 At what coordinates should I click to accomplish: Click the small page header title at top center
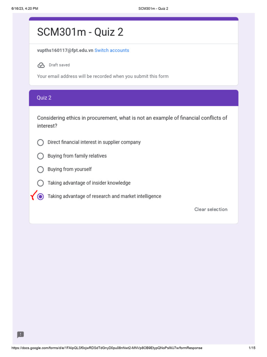(153, 8)
